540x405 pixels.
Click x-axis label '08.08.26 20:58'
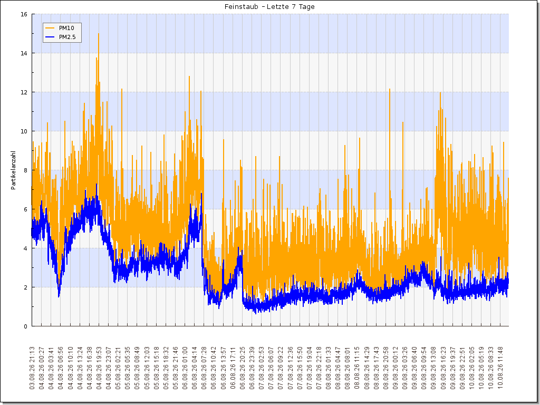386,368
